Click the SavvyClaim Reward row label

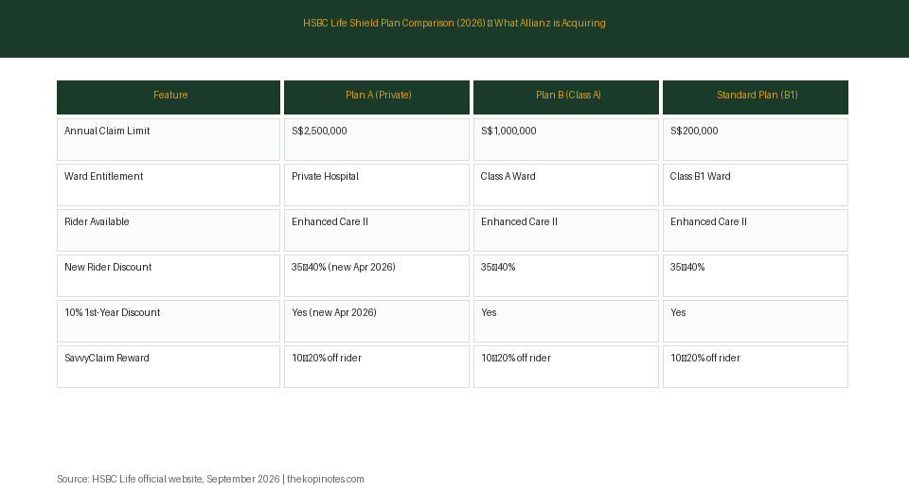point(169,366)
